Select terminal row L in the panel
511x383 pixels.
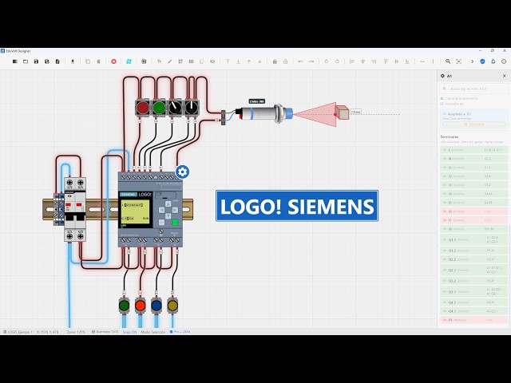point(473,150)
